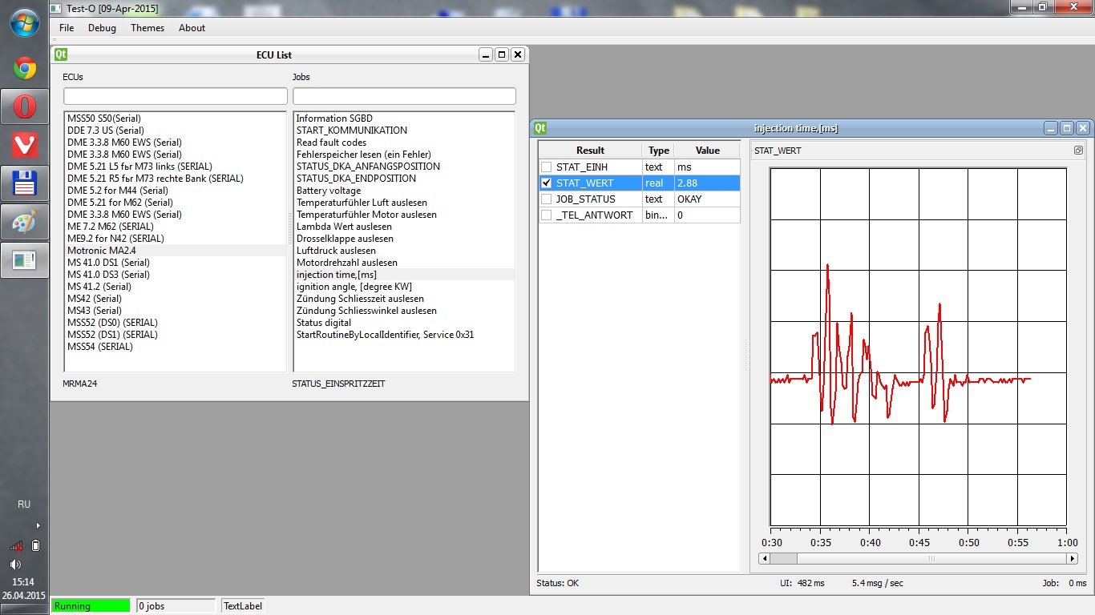
Task: Select MS42 (Serial) in ECU list
Action: coord(95,299)
